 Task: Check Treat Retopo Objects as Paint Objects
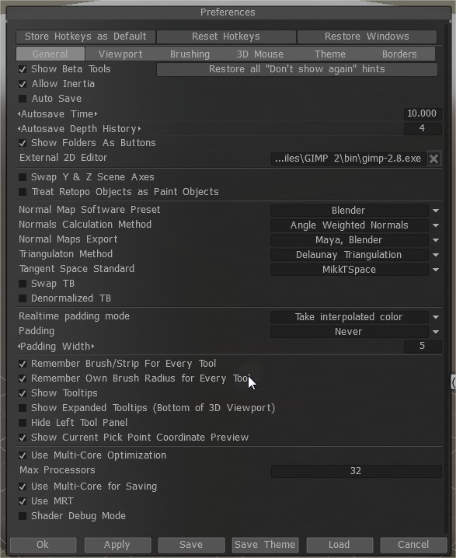coord(23,192)
